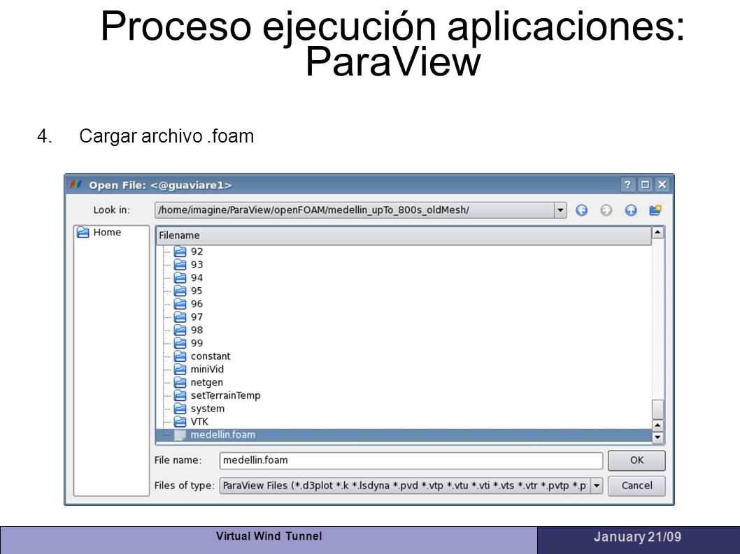This screenshot has width=740, height=554.
Task: Click the Filename column header
Action: click(x=404, y=235)
